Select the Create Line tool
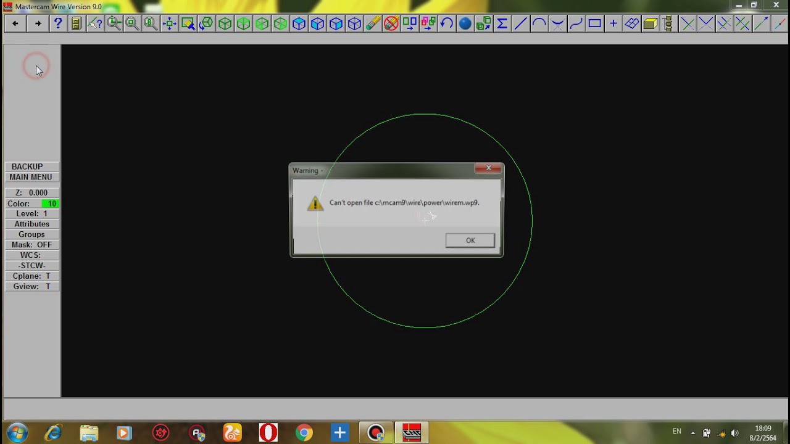 coord(521,23)
